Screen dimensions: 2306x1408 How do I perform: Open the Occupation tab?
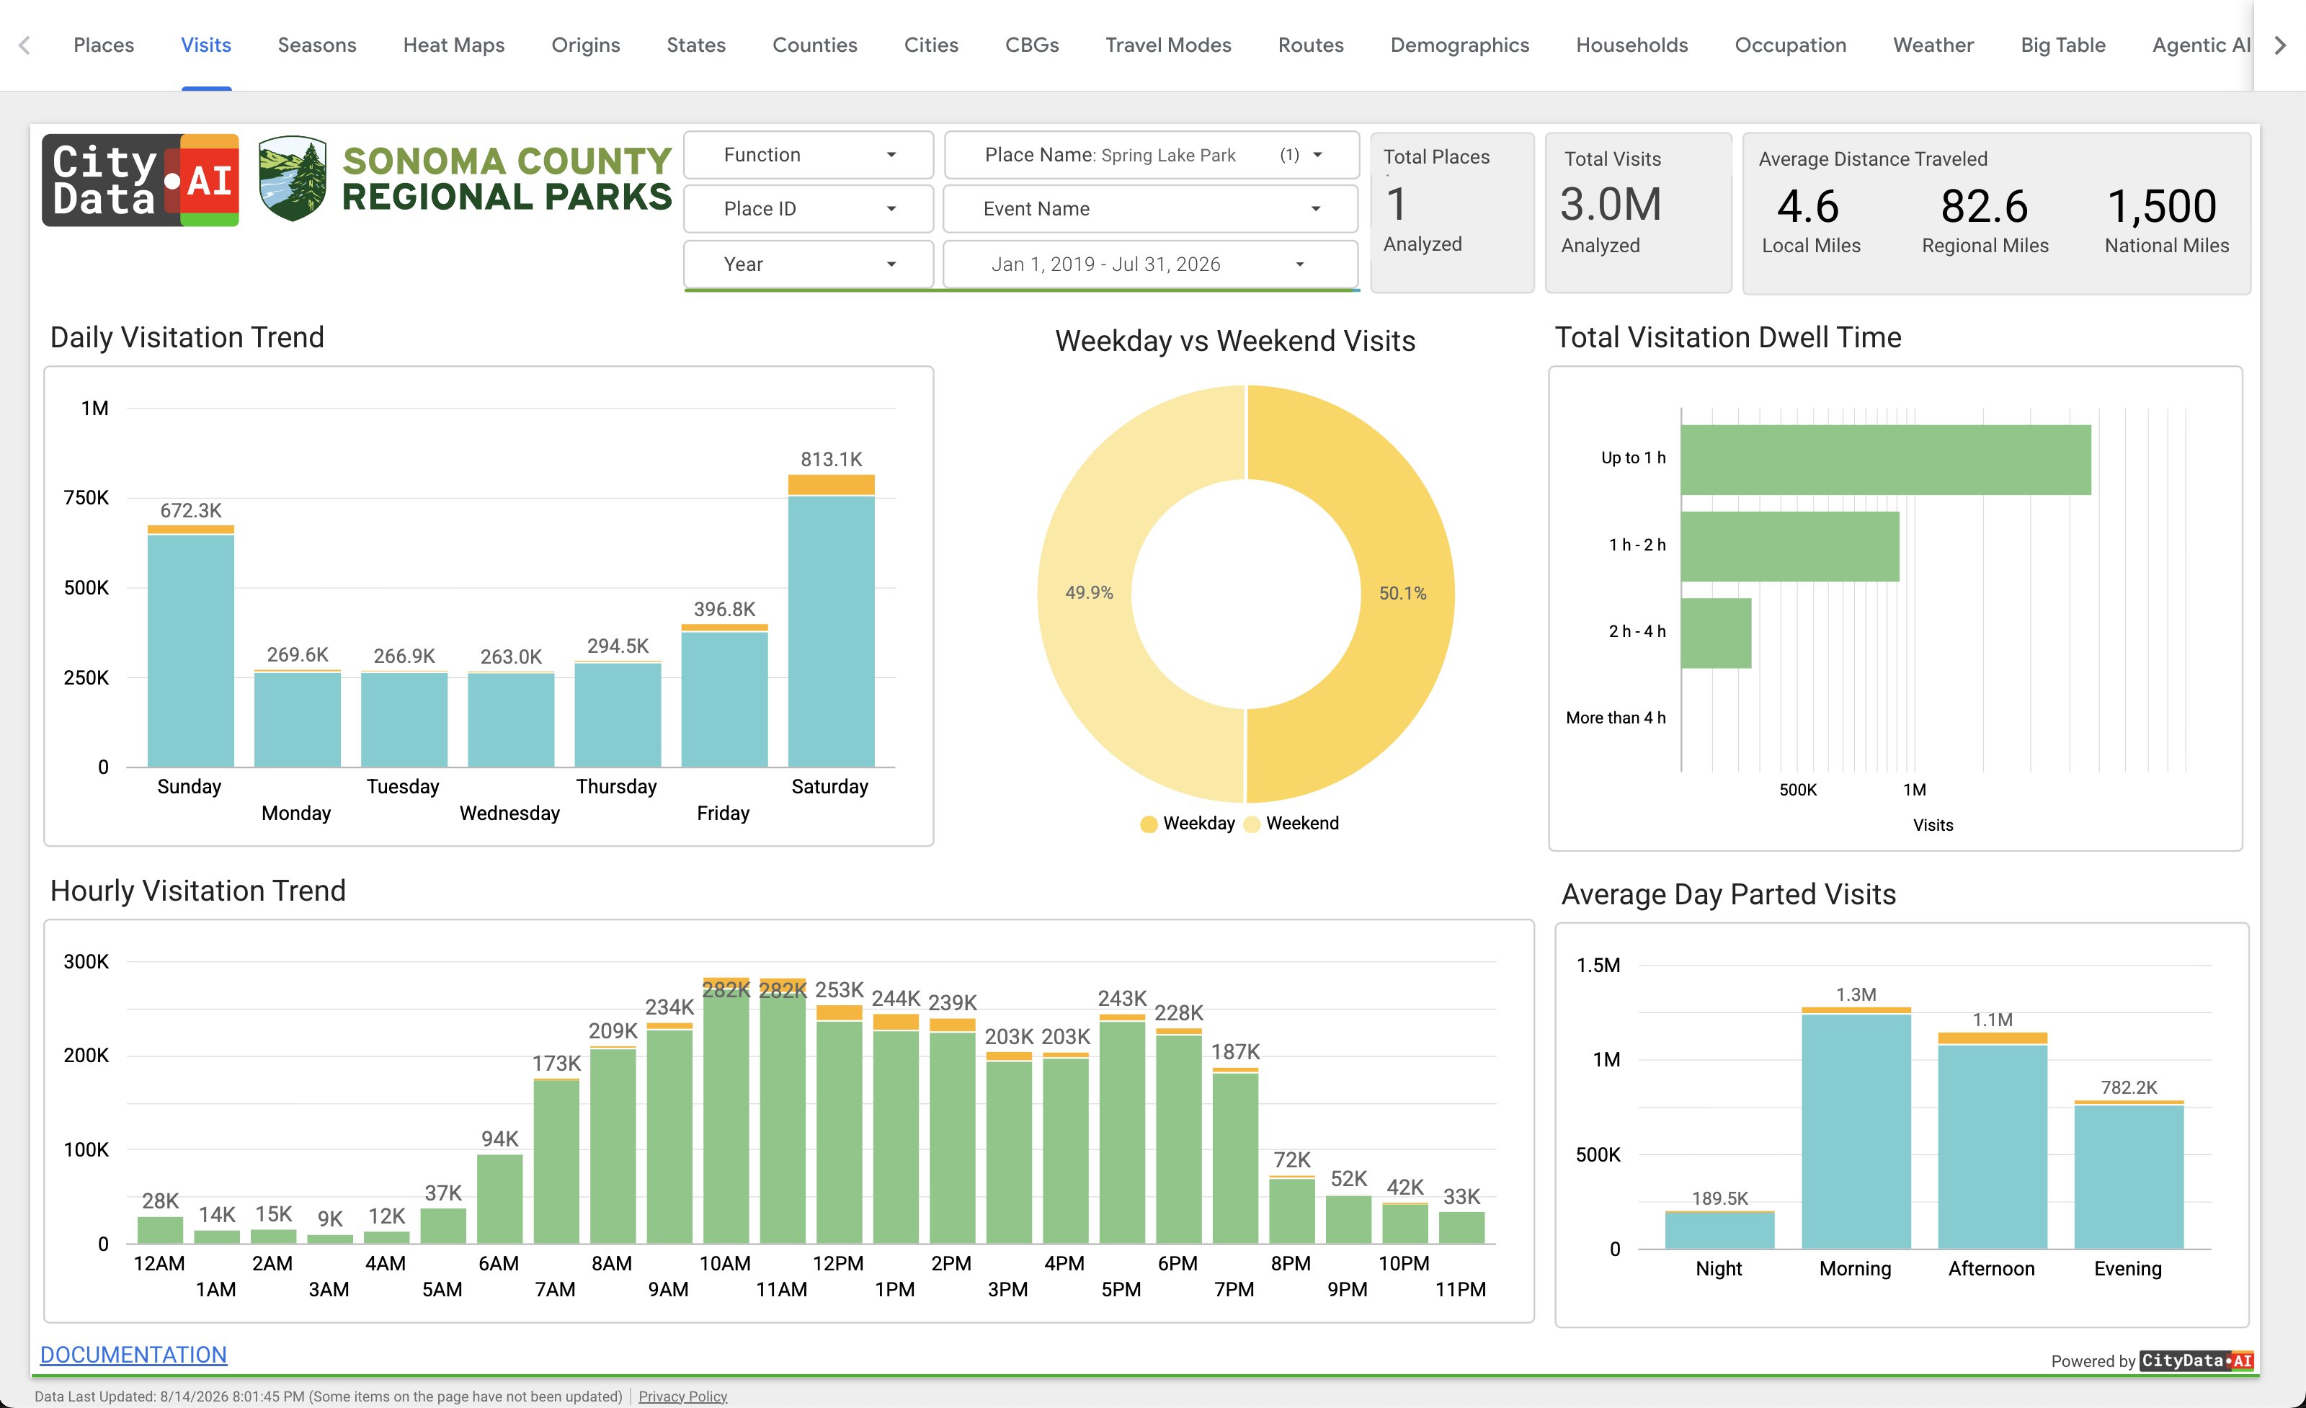click(1791, 45)
